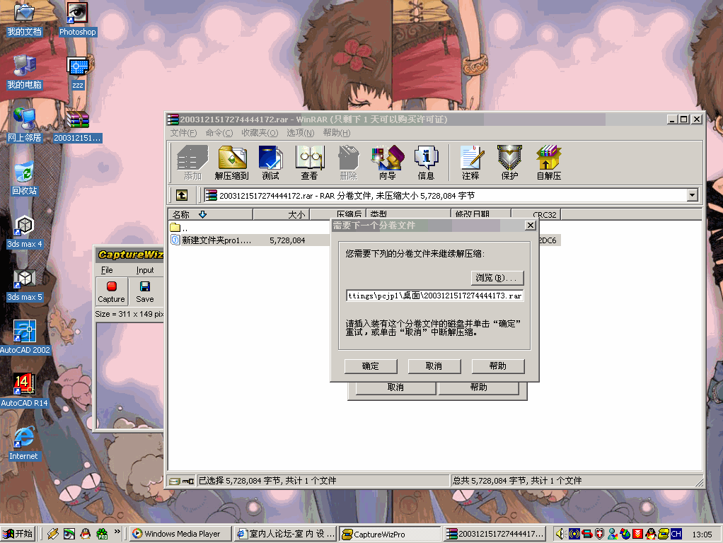Select the 回收站 recycle bin icon

pyautogui.click(x=24, y=178)
